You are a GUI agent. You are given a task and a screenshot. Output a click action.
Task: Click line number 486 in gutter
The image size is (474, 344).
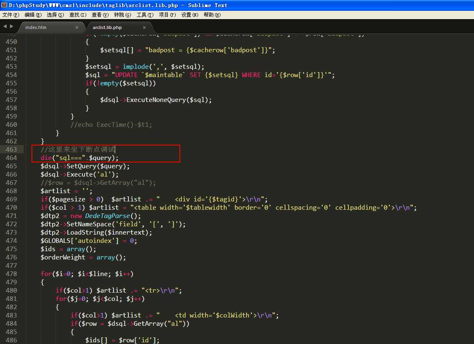[11, 340]
